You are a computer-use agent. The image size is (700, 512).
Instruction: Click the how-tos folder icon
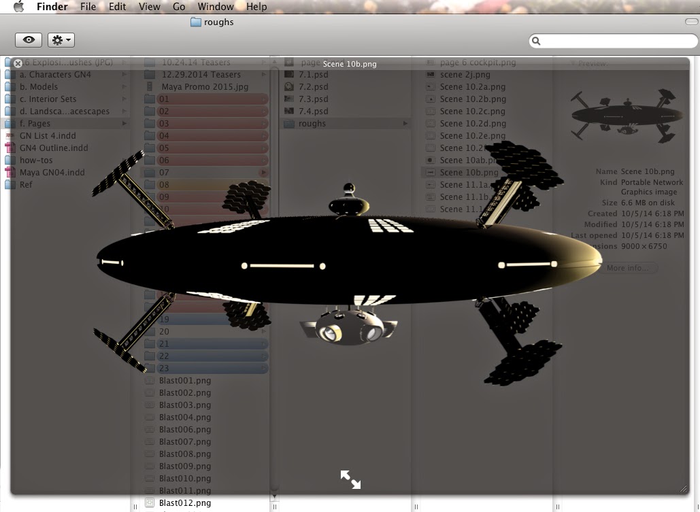(10, 160)
